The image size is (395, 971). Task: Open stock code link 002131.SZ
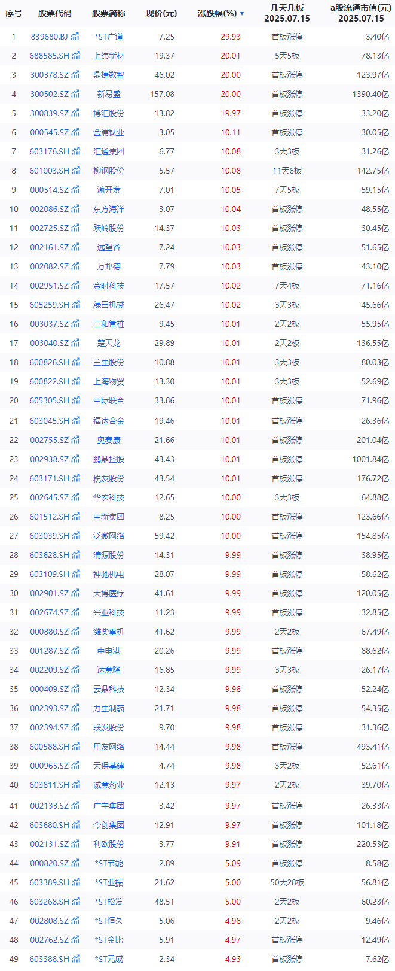(50, 844)
